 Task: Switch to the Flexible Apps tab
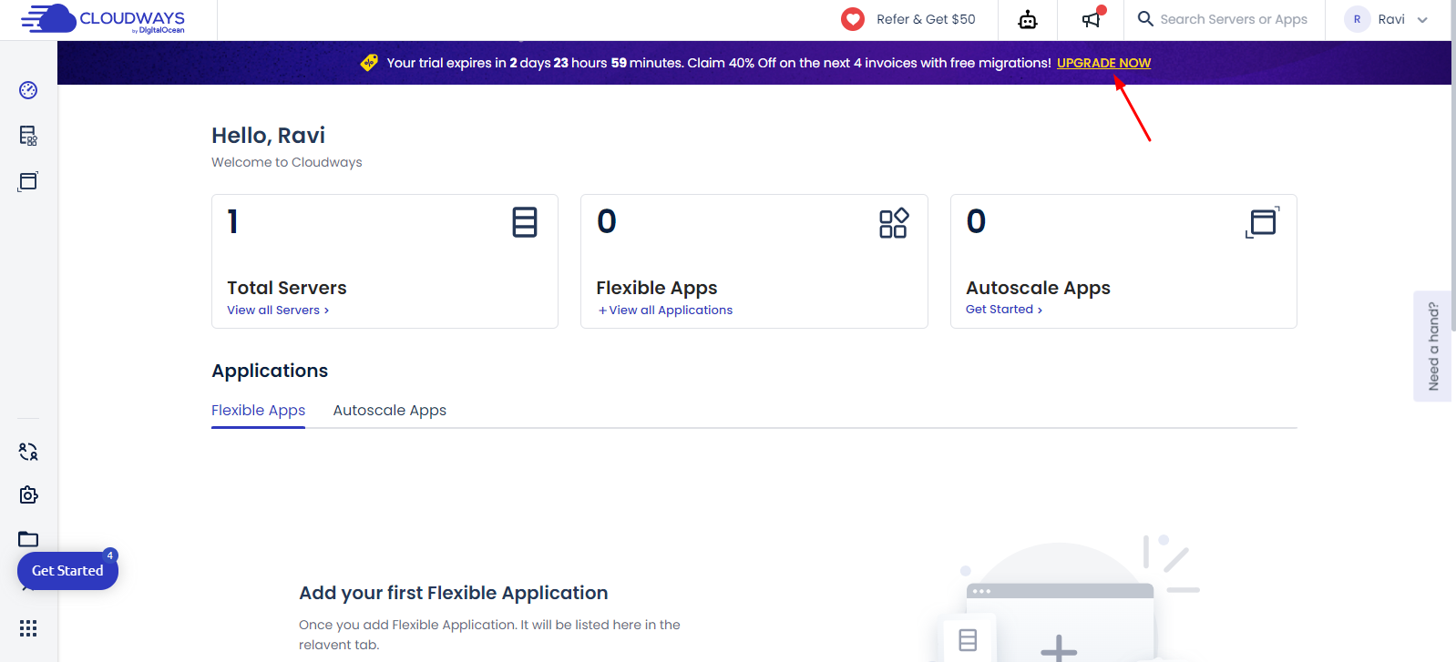click(259, 411)
